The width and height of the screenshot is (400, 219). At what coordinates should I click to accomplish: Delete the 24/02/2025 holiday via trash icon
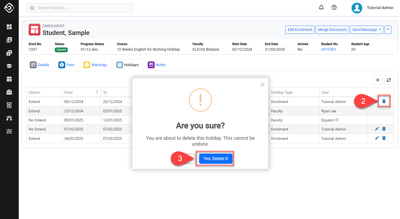pyautogui.click(x=384, y=138)
